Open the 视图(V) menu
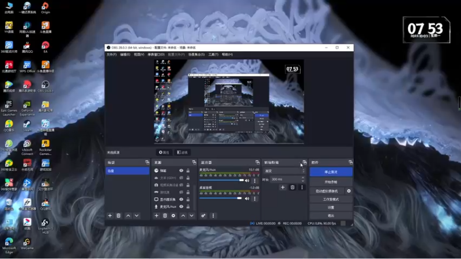The image size is (461, 259). 139,55
